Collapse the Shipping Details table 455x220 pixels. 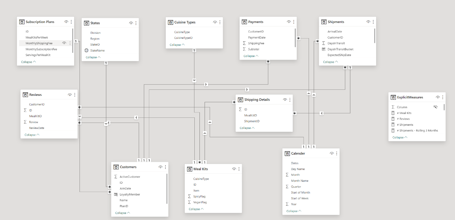click(247, 128)
